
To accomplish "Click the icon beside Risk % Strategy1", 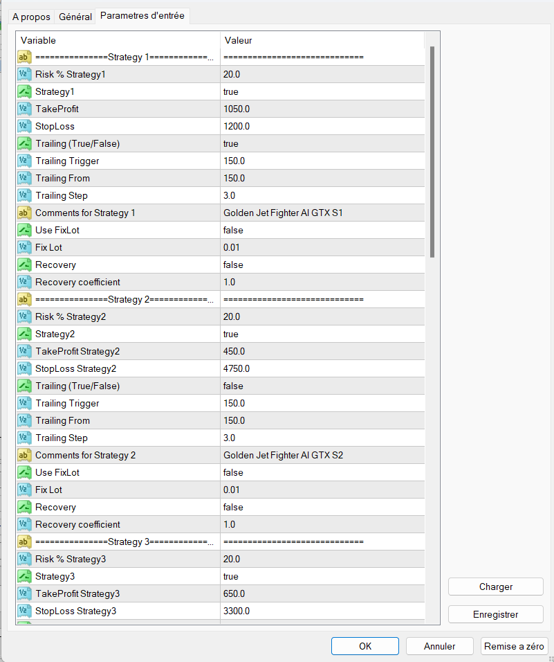I will [24, 74].
